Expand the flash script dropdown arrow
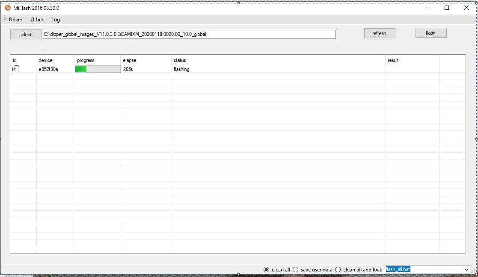The image size is (478, 277). click(x=466, y=270)
